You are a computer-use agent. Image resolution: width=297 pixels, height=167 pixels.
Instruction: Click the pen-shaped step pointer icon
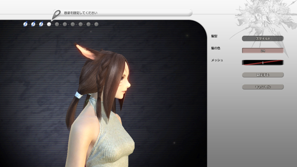pyautogui.click(x=56, y=15)
